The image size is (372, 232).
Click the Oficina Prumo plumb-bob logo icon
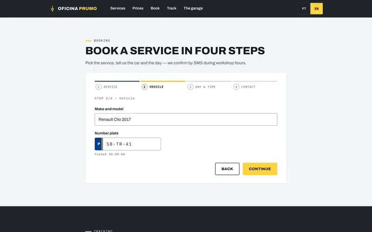53,9
